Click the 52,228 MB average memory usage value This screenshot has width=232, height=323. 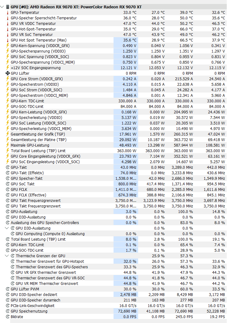pos(216,311)
